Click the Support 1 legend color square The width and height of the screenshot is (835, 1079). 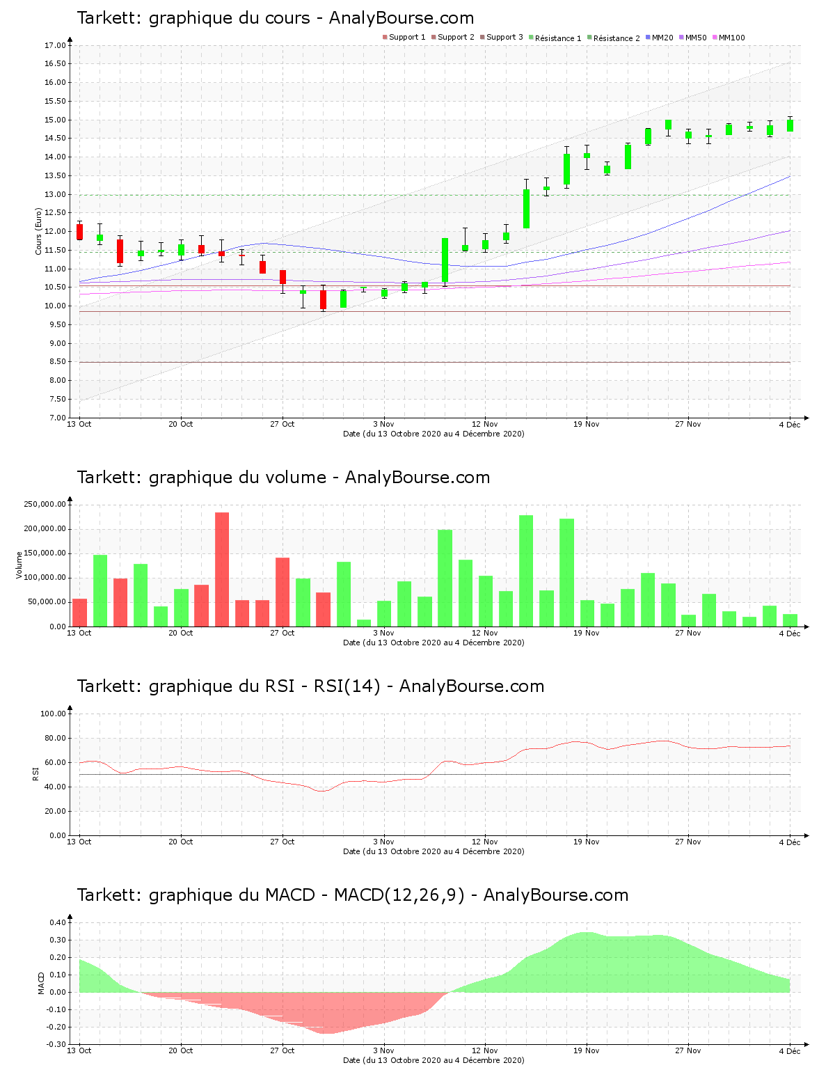(385, 38)
